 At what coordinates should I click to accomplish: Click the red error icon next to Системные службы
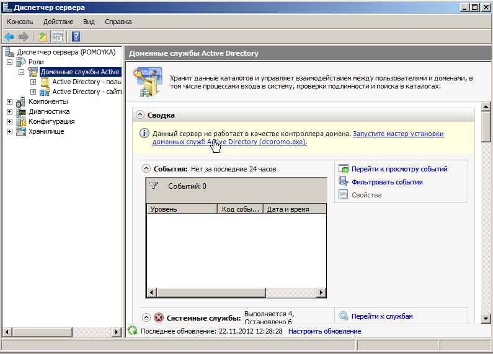coord(159,317)
